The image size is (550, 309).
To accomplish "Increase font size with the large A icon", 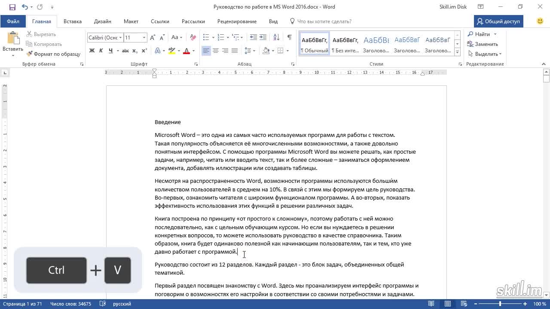I will coord(153,38).
